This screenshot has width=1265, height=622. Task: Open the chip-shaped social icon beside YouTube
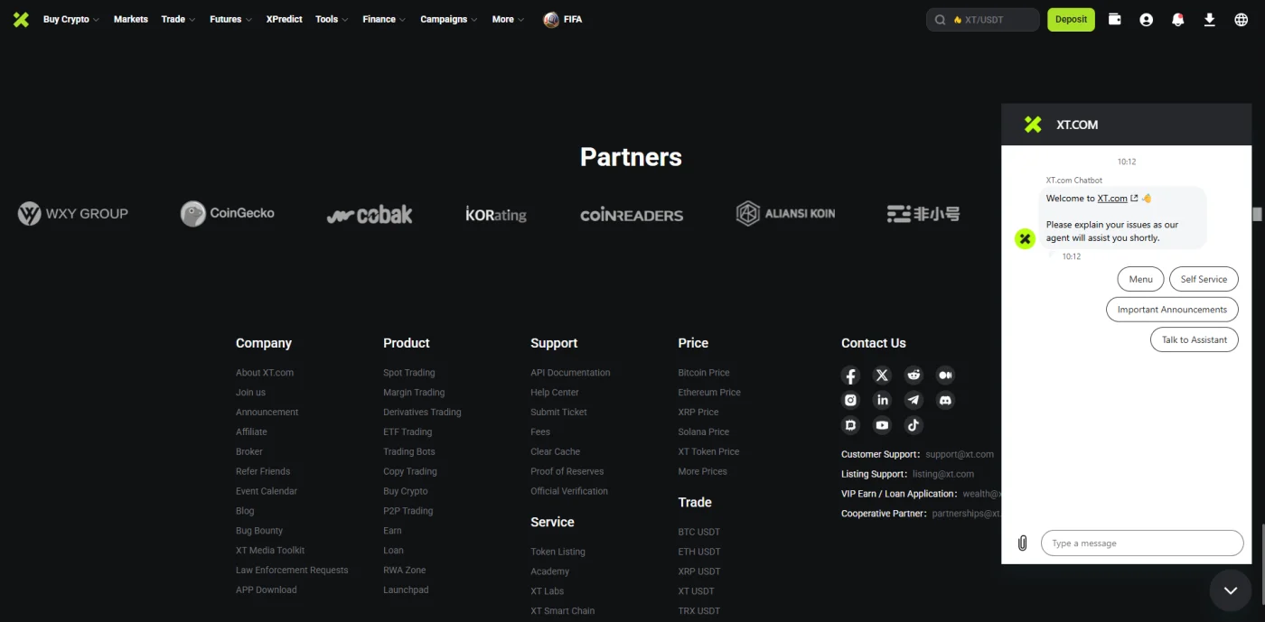[x=850, y=425]
